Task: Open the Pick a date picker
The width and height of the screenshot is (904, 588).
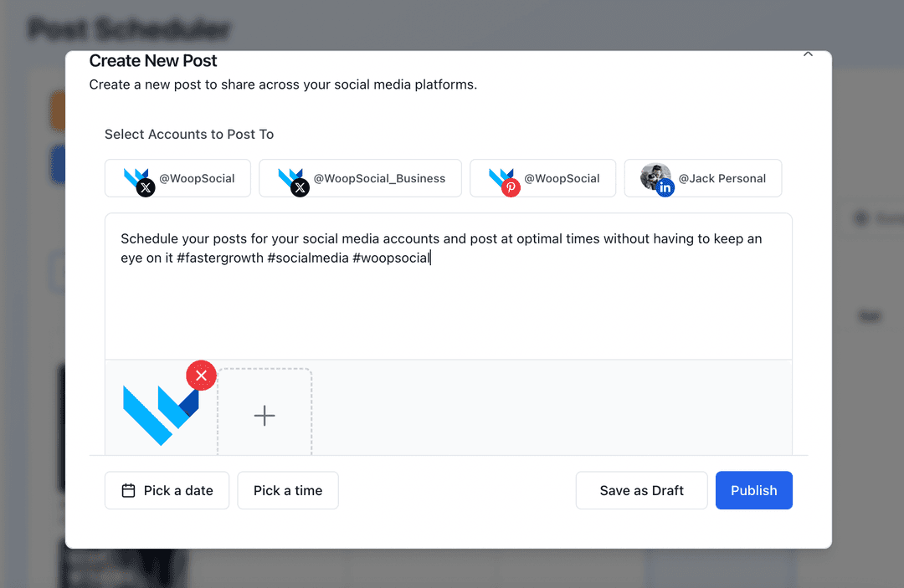Action: click(177, 491)
